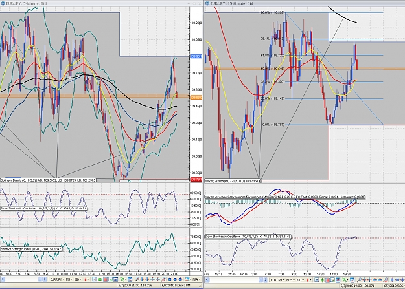
Task: Click the magnifier zoom icon in 15-minute chart toolbar
Action: 359,279
